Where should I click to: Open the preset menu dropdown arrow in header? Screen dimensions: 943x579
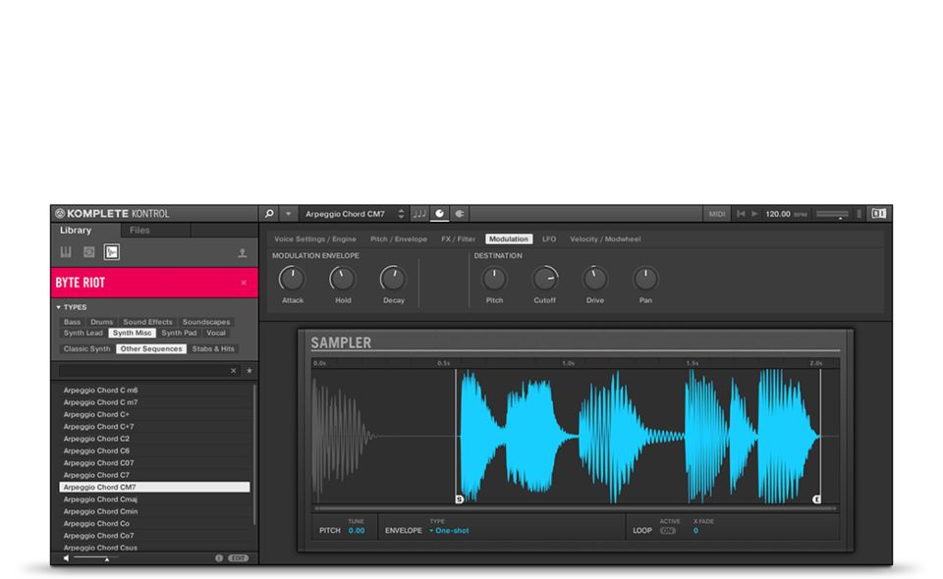(289, 214)
